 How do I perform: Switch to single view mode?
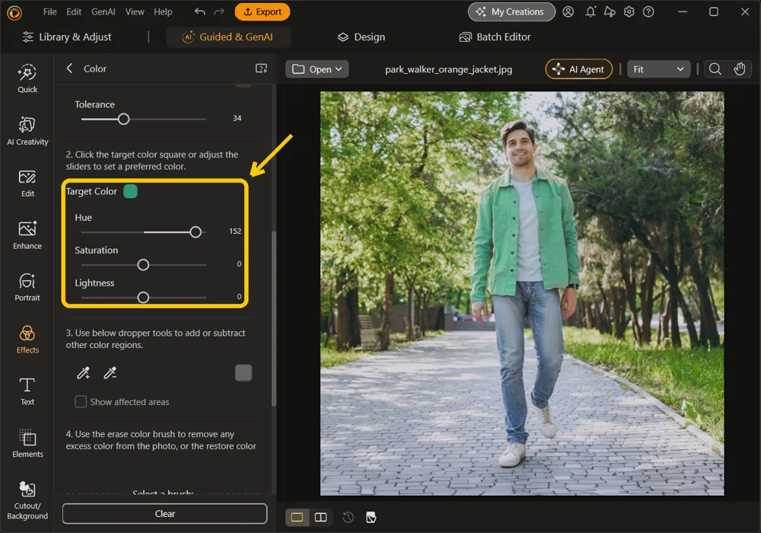tap(297, 517)
